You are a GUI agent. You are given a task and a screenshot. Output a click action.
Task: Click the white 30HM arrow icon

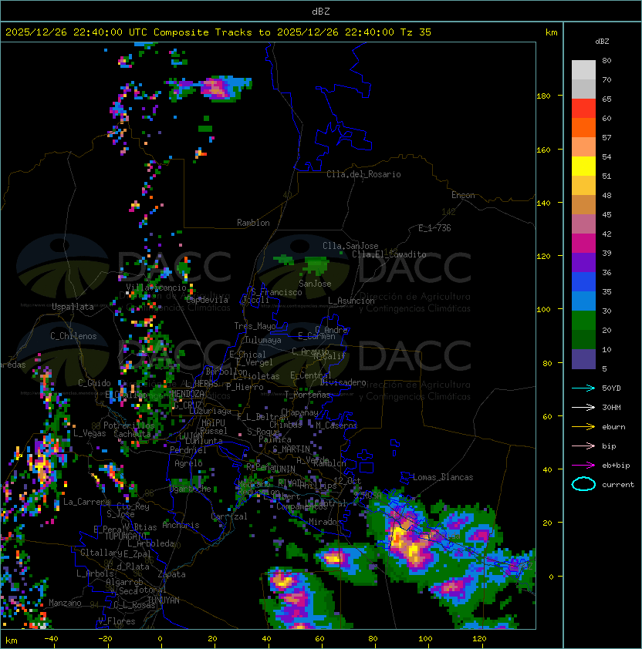pyautogui.click(x=583, y=407)
